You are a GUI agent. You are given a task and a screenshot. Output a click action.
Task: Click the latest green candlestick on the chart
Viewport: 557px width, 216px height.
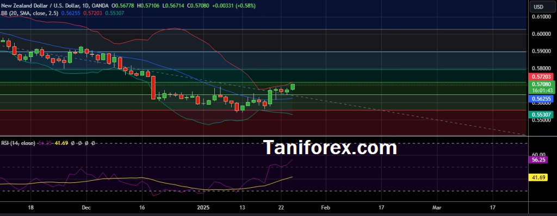[293, 86]
